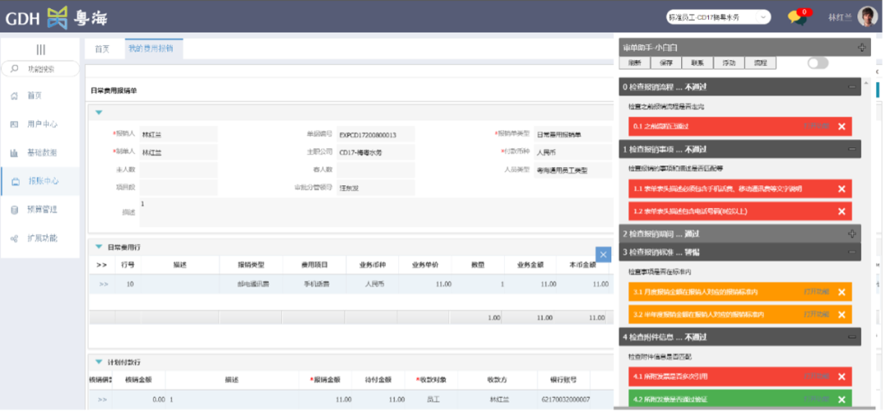The image size is (885, 412).
Task: Click the 流程 button in assistant panel
Action: tap(760, 63)
